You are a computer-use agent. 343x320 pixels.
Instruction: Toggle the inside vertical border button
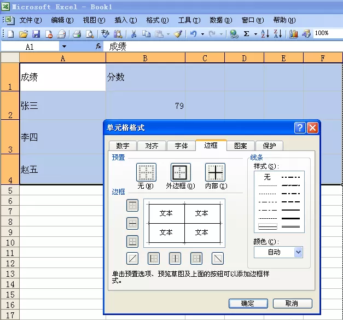pyautogui.click(x=175, y=258)
